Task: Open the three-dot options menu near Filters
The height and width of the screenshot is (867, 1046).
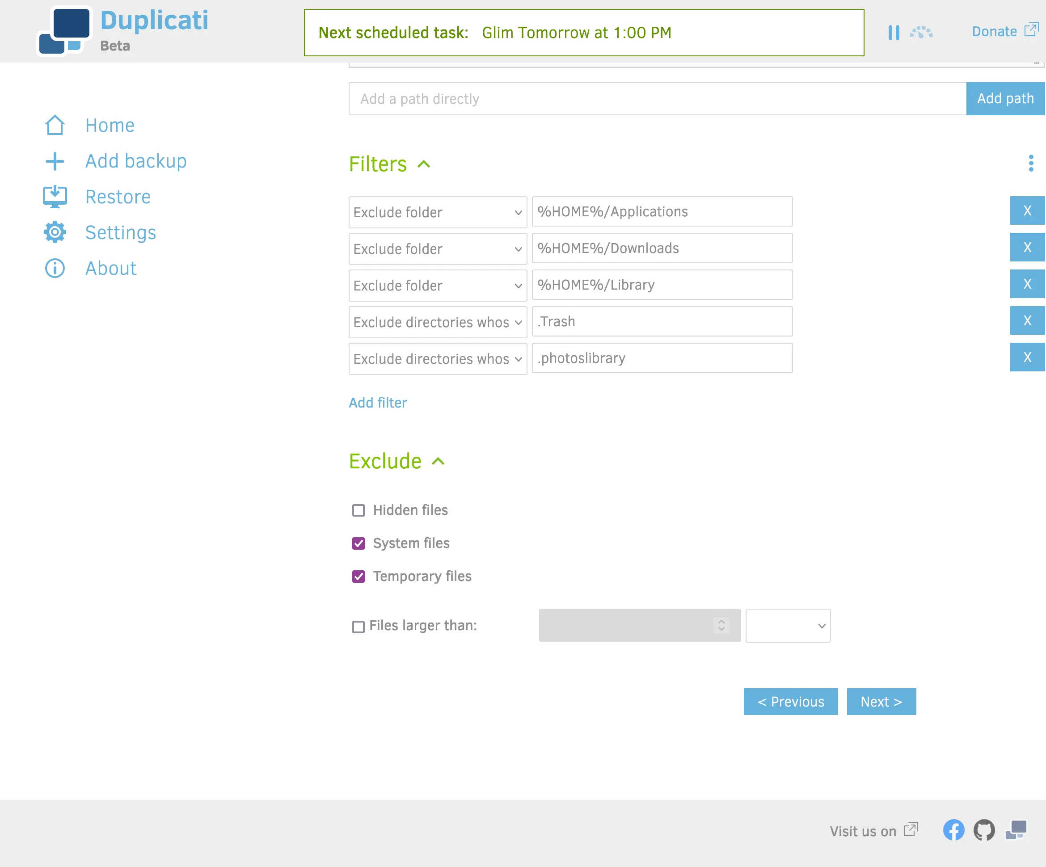Action: coord(1030,164)
